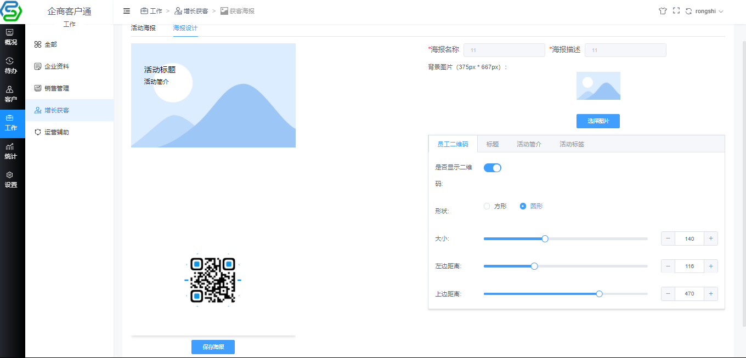Click the poster background preview image
This screenshot has height=358, width=746.
coord(213,95)
